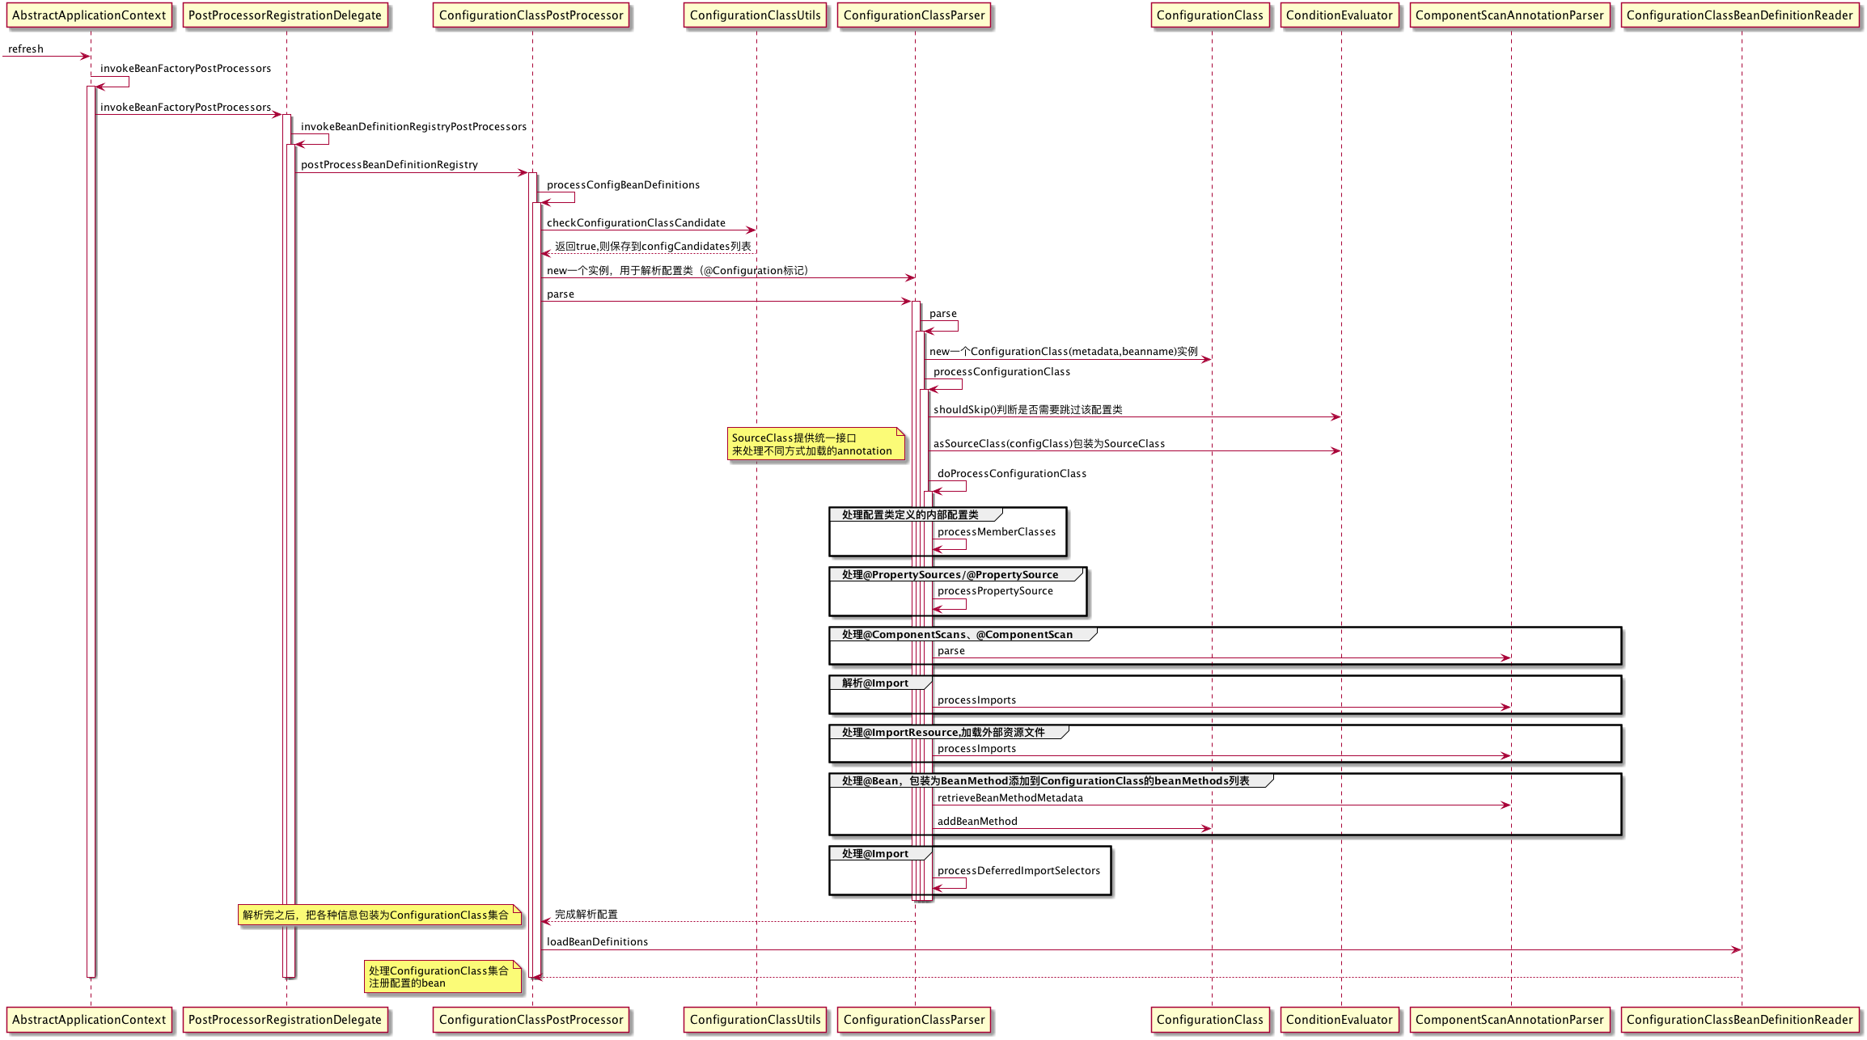The height and width of the screenshot is (1040, 1867).
Task: Select the 'processMemberClasses' label
Action: 997,532
